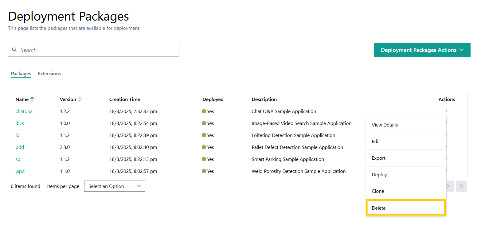The height and width of the screenshot is (226, 481).
Task: Open the ibvs package link
Action: point(20,123)
